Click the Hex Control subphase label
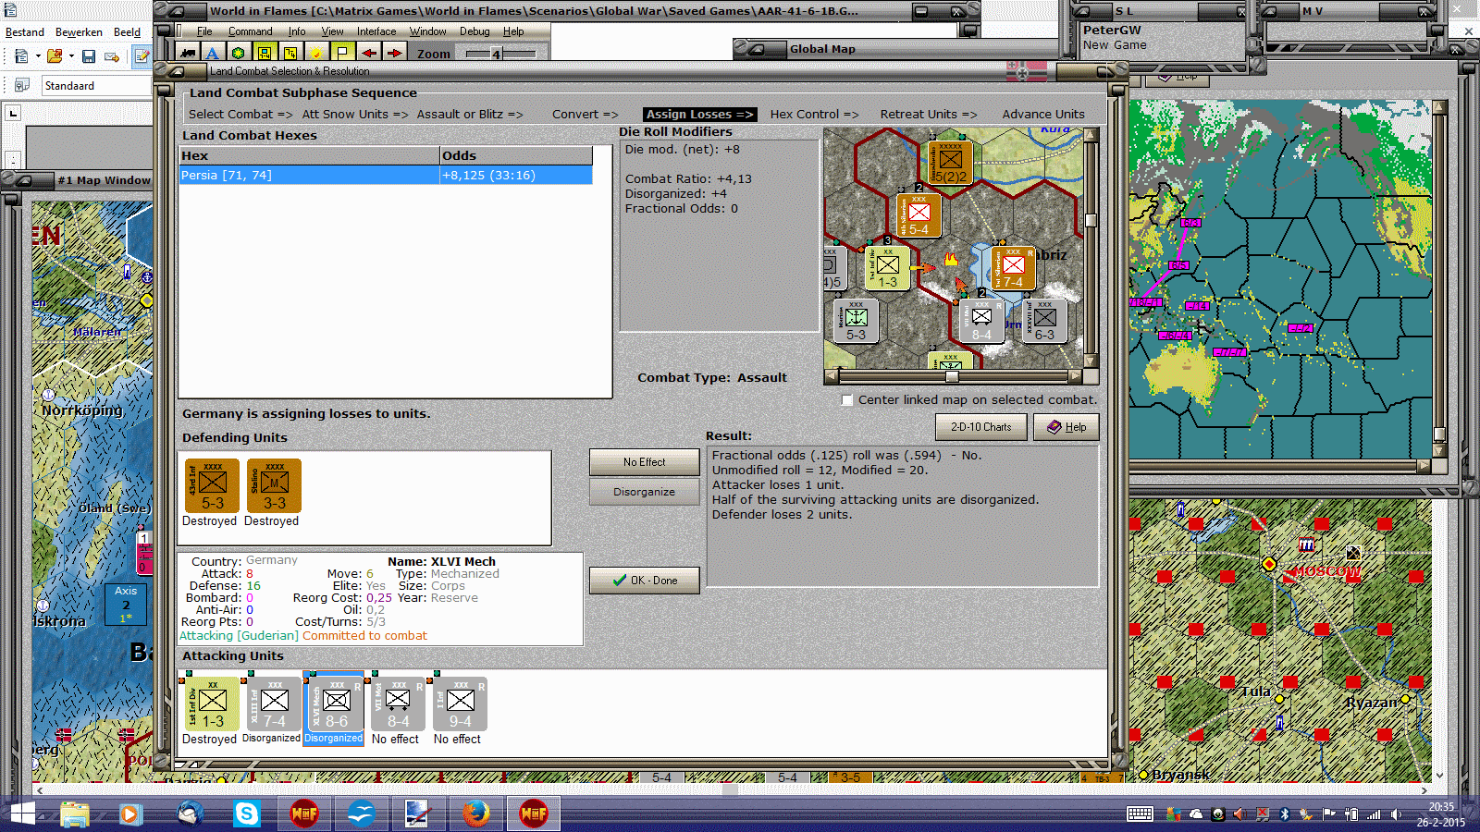Image resolution: width=1480 pixels, height=832 pixels. [815, 115]
